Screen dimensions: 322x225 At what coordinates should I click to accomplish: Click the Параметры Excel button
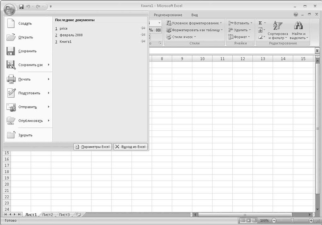pyautogui.click(x=92, y=147)
